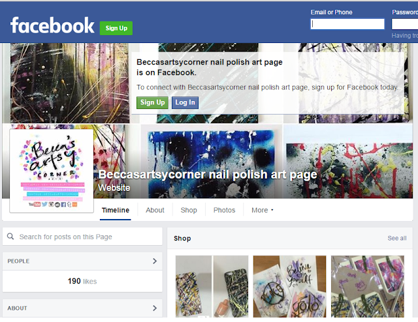Image resolution: width=418 pixels, height=322 pixels.
Task: Open Becca's Artsy Corner profile picture
Action: click(52, 171)
